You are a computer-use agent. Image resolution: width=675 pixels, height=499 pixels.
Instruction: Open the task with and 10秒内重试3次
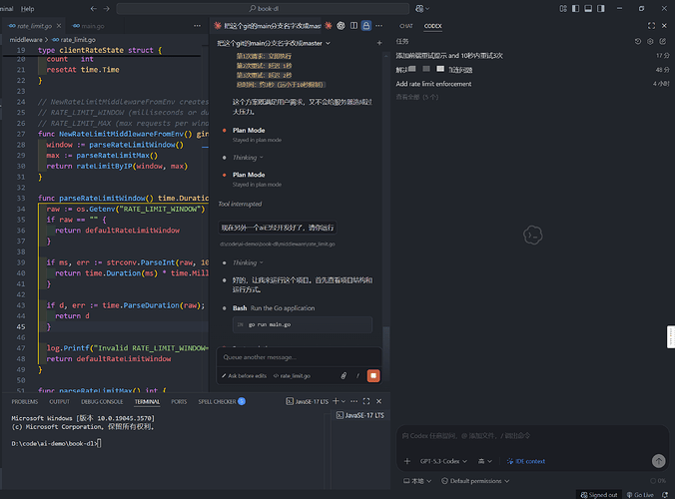[532, 56]
